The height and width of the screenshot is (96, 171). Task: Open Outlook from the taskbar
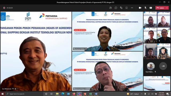click(x=68, y=94)
